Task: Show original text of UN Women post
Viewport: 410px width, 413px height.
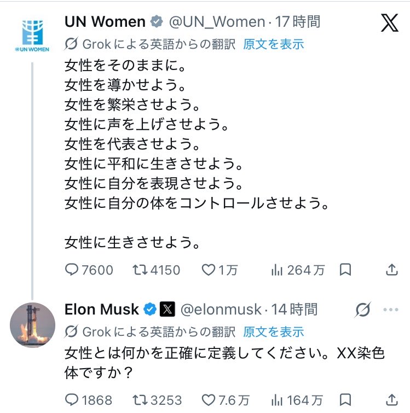Action: click(x=274, y=44)
